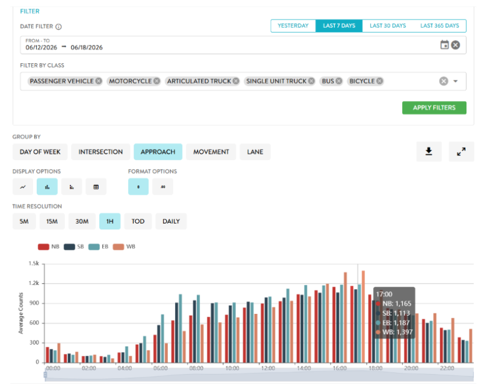The width and height of the screenshot is (489, 389).
Task: Group by Day of Week
Action: point(40,152)
